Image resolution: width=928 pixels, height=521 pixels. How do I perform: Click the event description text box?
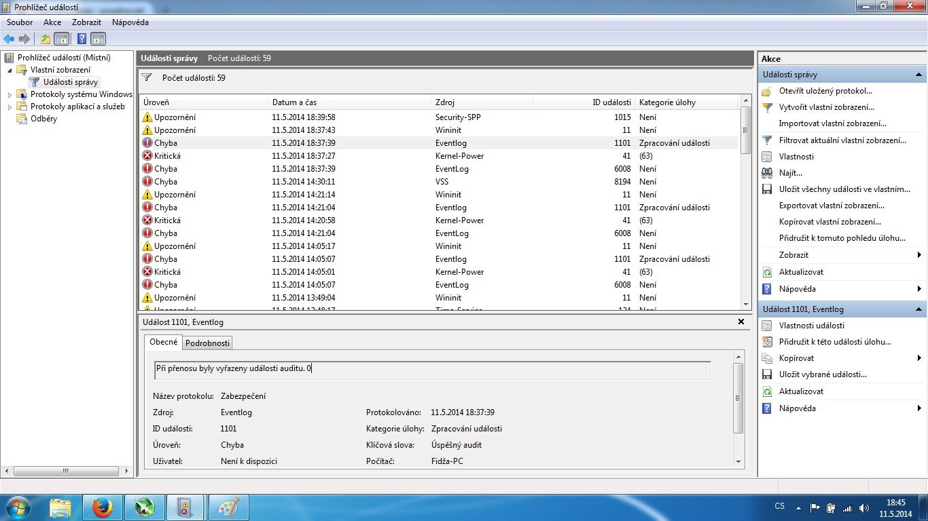click(x=433, y=370)
